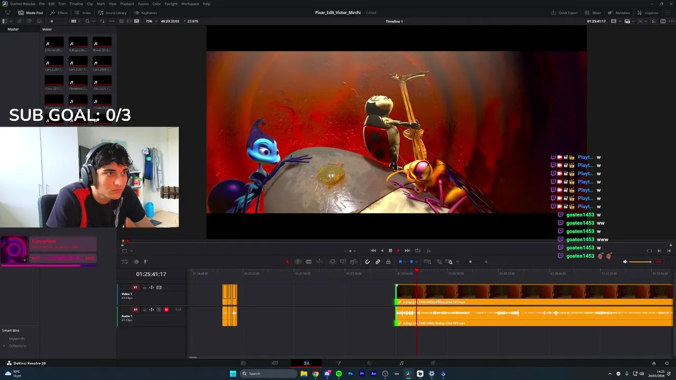676x380 pixels.
Task: Click the Windows Start button
Action: click(233, 374)
